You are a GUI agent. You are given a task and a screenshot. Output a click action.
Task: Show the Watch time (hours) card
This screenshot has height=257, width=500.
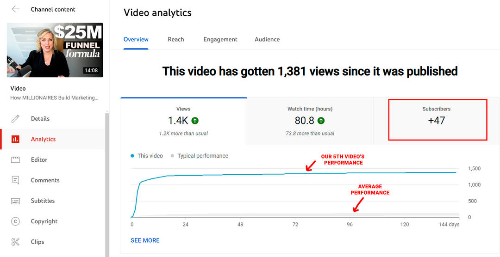click(x=310, y=121)
